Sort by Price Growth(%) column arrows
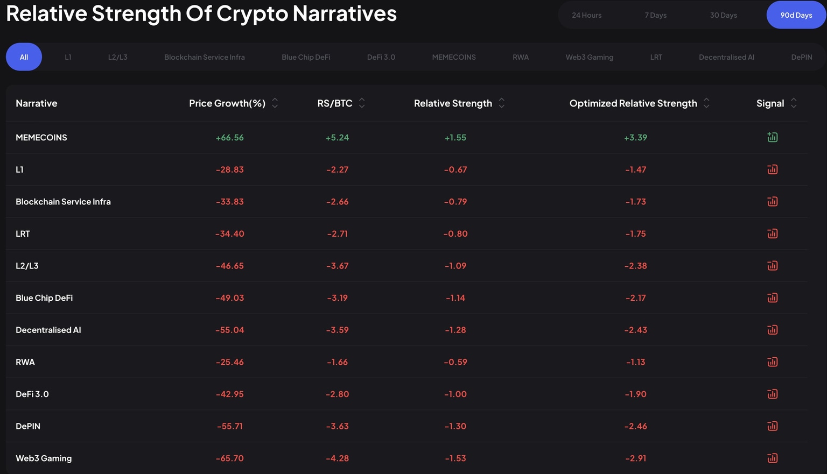This screenshot has width=827, height=474. click(x=275, y=103)
